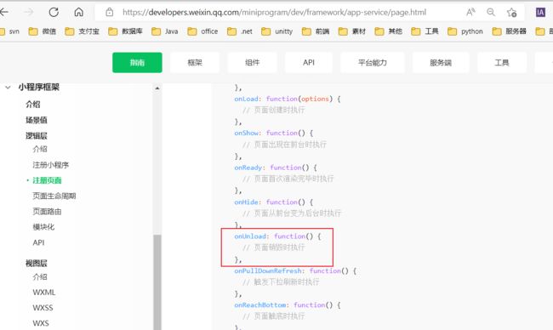Click the 视图层 sidebar heading
This screenshot has width=553, height=330.
click(x=37, y=263)
